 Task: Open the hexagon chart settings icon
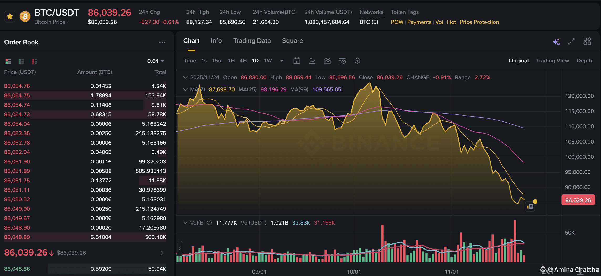(x=357, y=61)
